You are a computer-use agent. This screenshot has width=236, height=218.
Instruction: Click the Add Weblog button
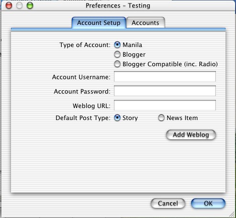[191, 135]
